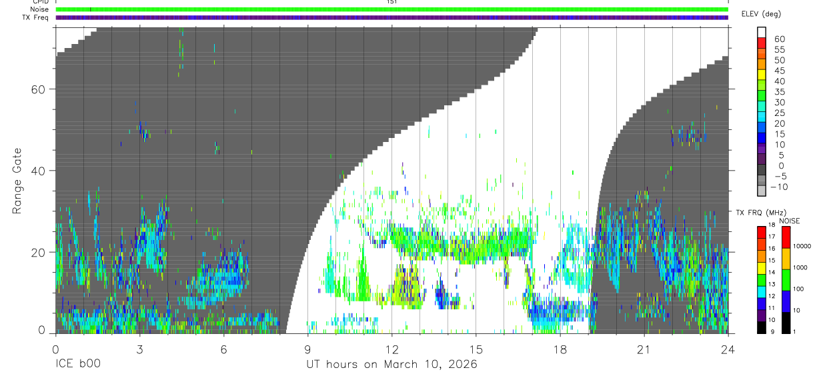Click the green Noise strip above the plot

[391, 9]
